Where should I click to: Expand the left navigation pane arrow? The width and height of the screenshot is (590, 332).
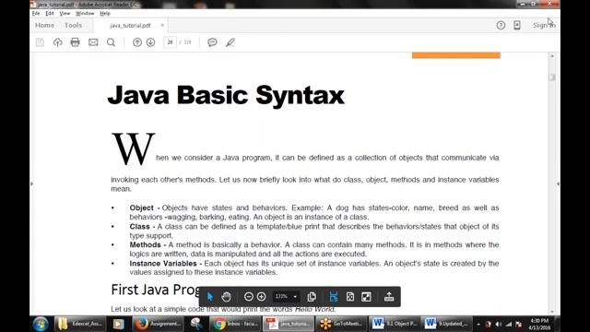(x=31, y=184)
